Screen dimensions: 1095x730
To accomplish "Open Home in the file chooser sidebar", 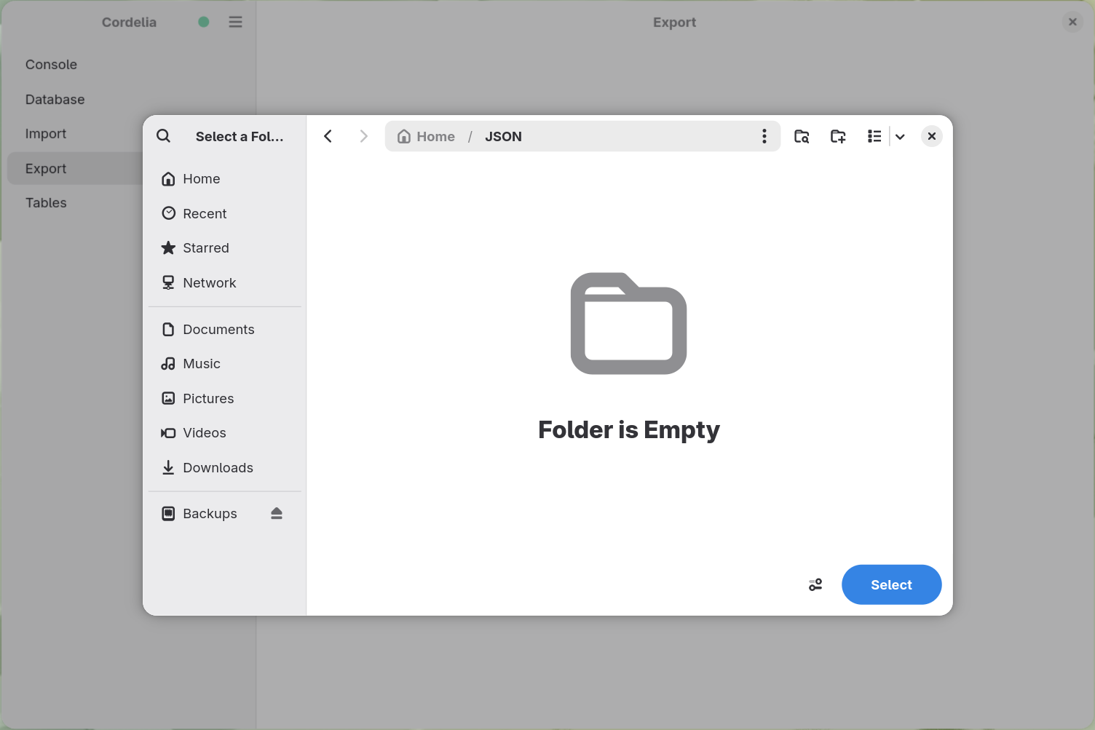I will pos(225,179).
